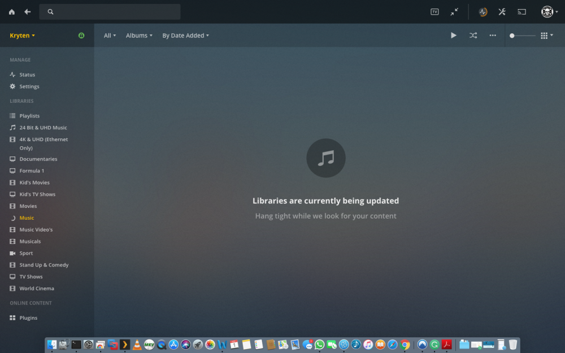Select the Music Video's library
This screenshot has height=353, width=565.
(36, 229)
